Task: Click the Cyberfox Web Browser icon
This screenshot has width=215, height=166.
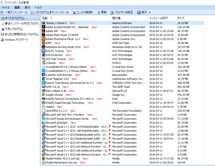Action: (43, 75)
